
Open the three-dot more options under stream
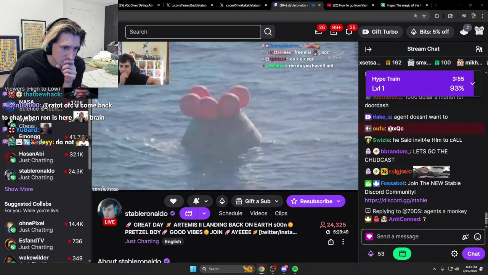(x=343, y=242)
